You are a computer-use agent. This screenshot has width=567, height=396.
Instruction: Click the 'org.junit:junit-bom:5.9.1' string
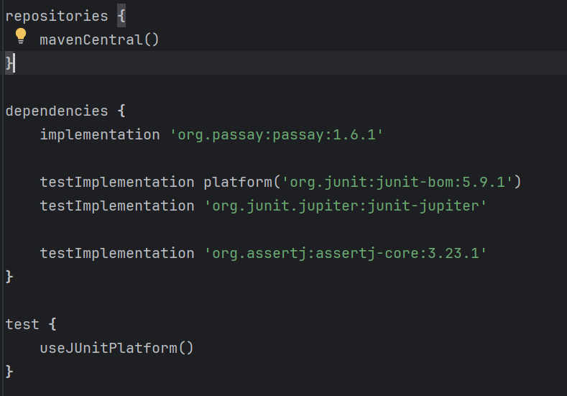(397, 182)
